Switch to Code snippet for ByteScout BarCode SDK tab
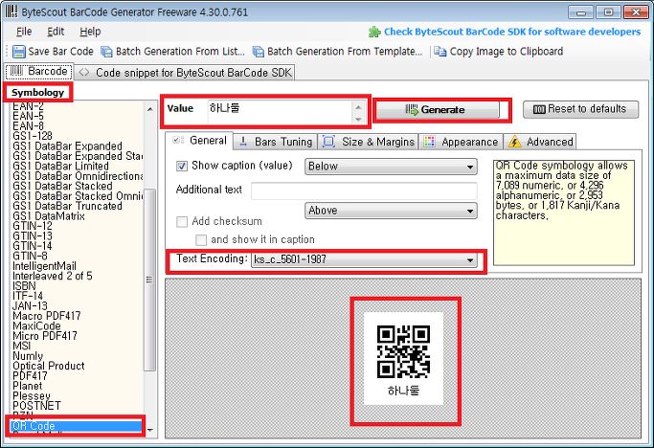 186,73
